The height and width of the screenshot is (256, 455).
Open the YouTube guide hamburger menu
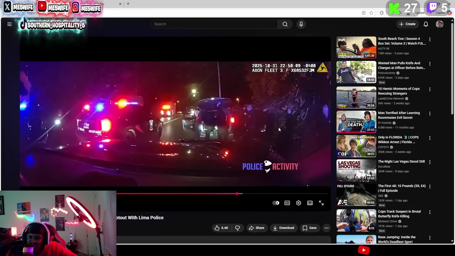click(x=10, y=24)
